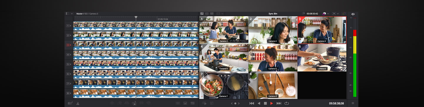Select the Camera 3 active angle

click(322, 30)
